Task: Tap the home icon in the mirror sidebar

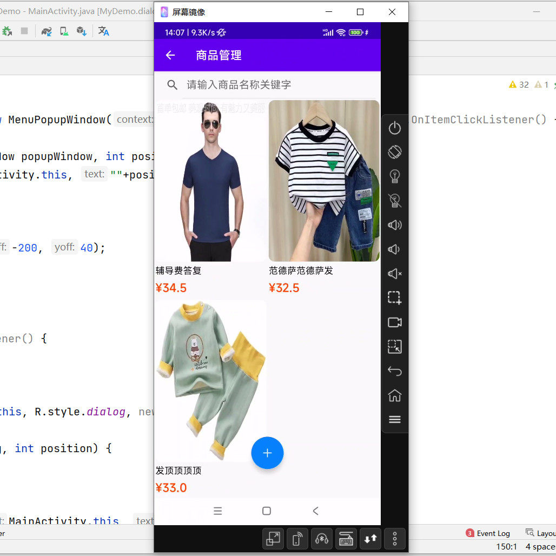Action: pyautogui.click(x=395, y=395)
